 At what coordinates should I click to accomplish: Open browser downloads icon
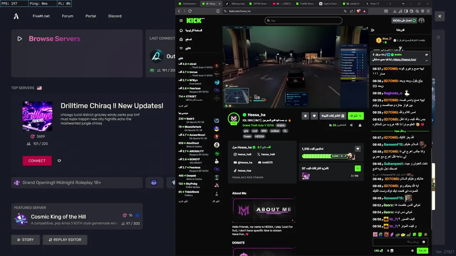coord(395,11)
